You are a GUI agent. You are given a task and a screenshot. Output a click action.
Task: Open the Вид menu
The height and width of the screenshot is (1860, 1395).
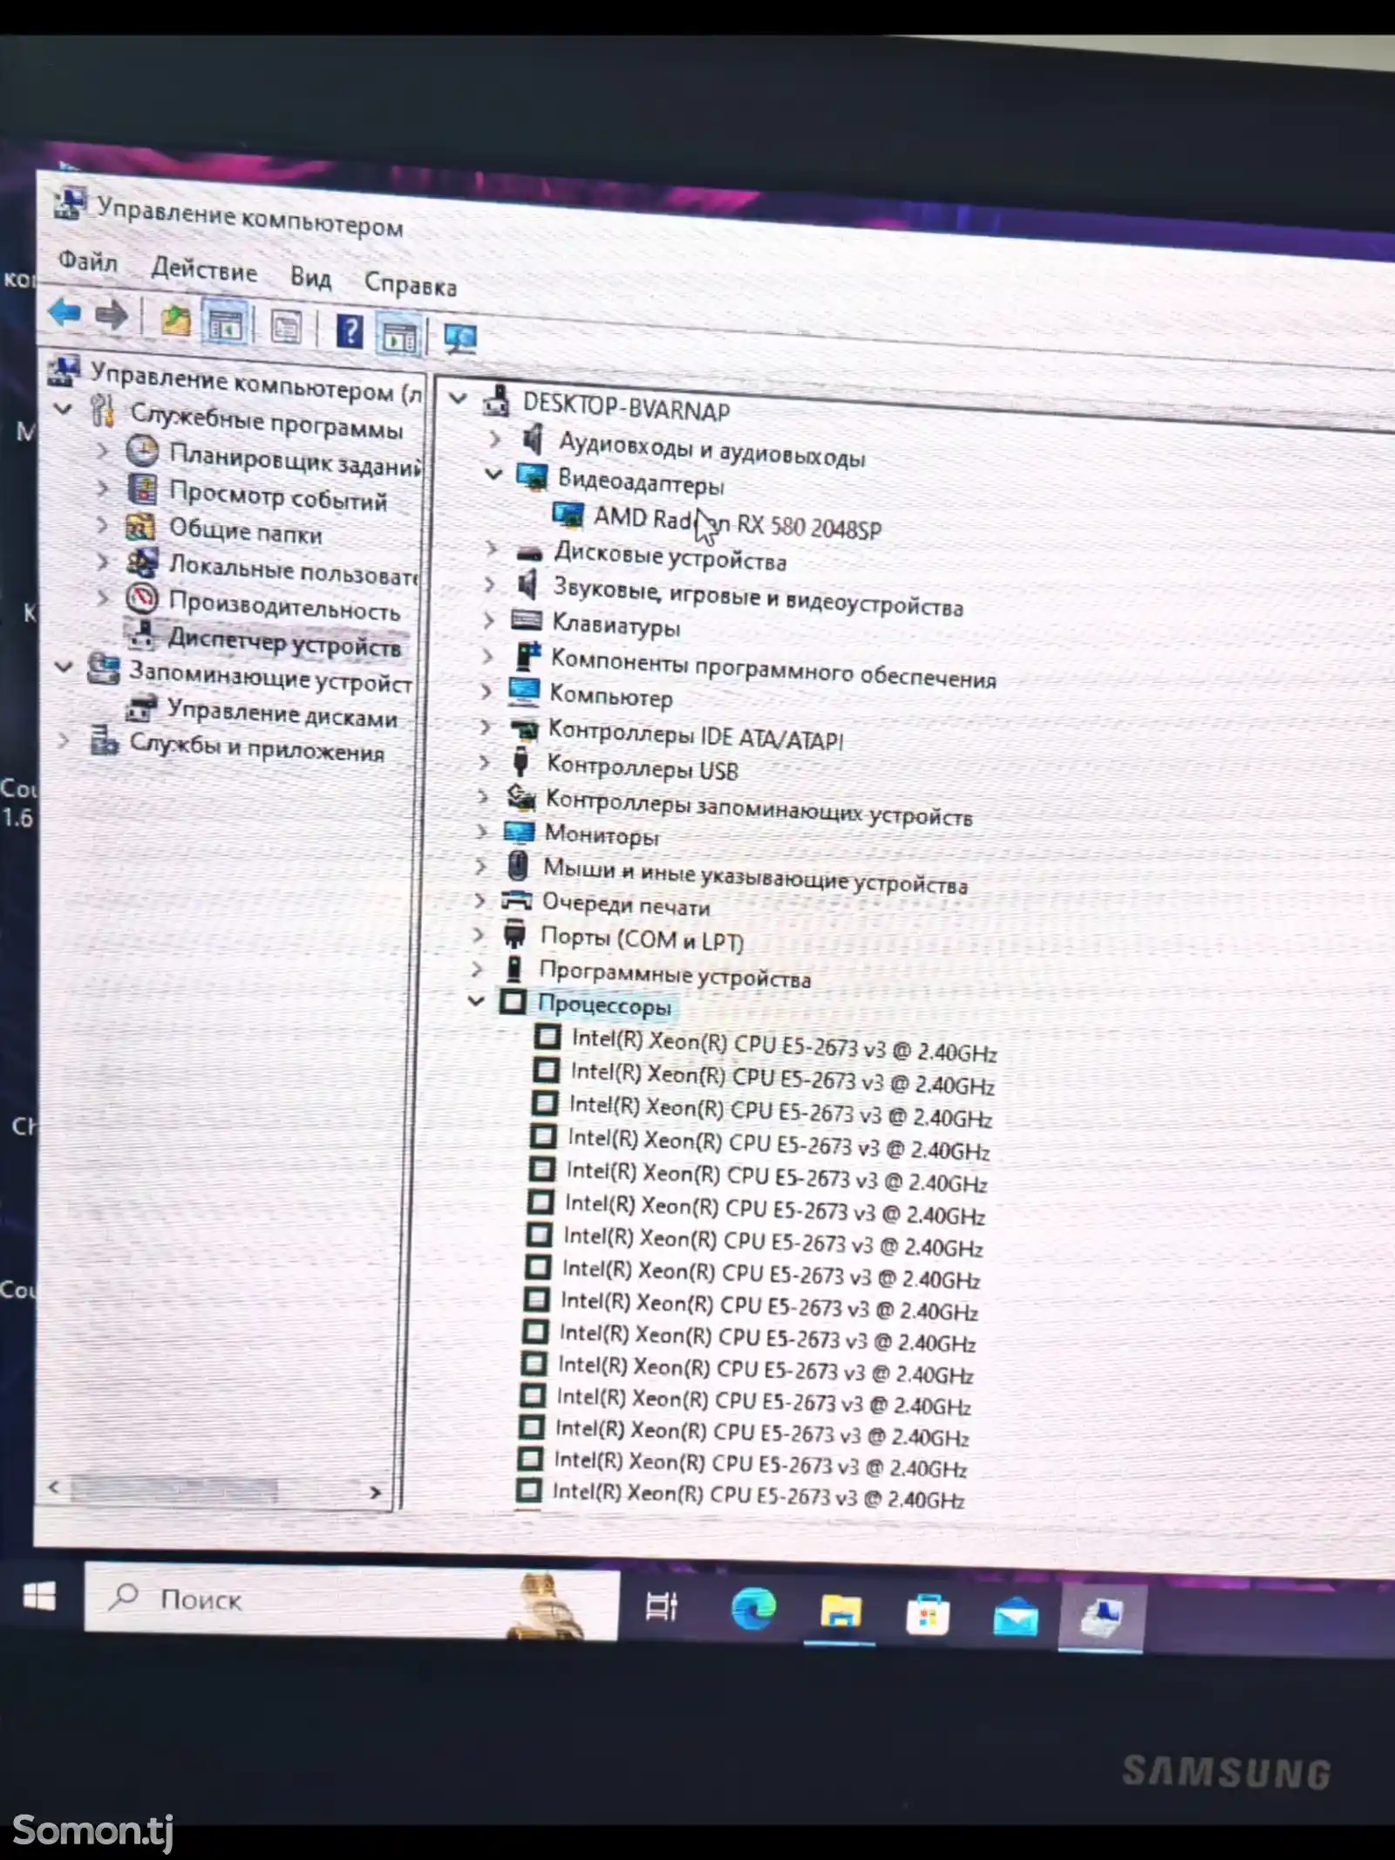click(310, 277)
